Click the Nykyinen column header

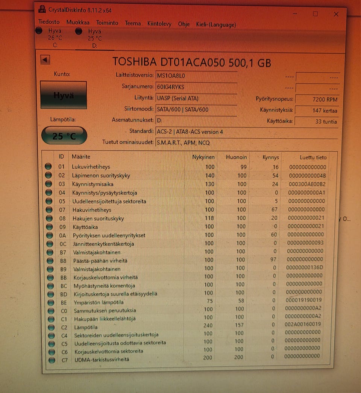[x=203, y=157]
